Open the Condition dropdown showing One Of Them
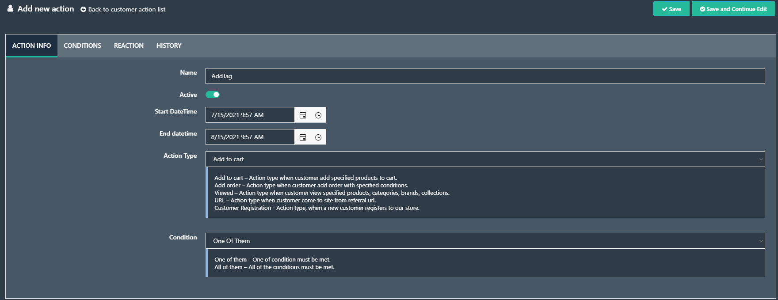This screenshot has width=778, height=300. point(485,241)
